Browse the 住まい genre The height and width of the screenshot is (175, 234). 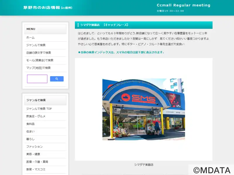[x=45, y=132]
